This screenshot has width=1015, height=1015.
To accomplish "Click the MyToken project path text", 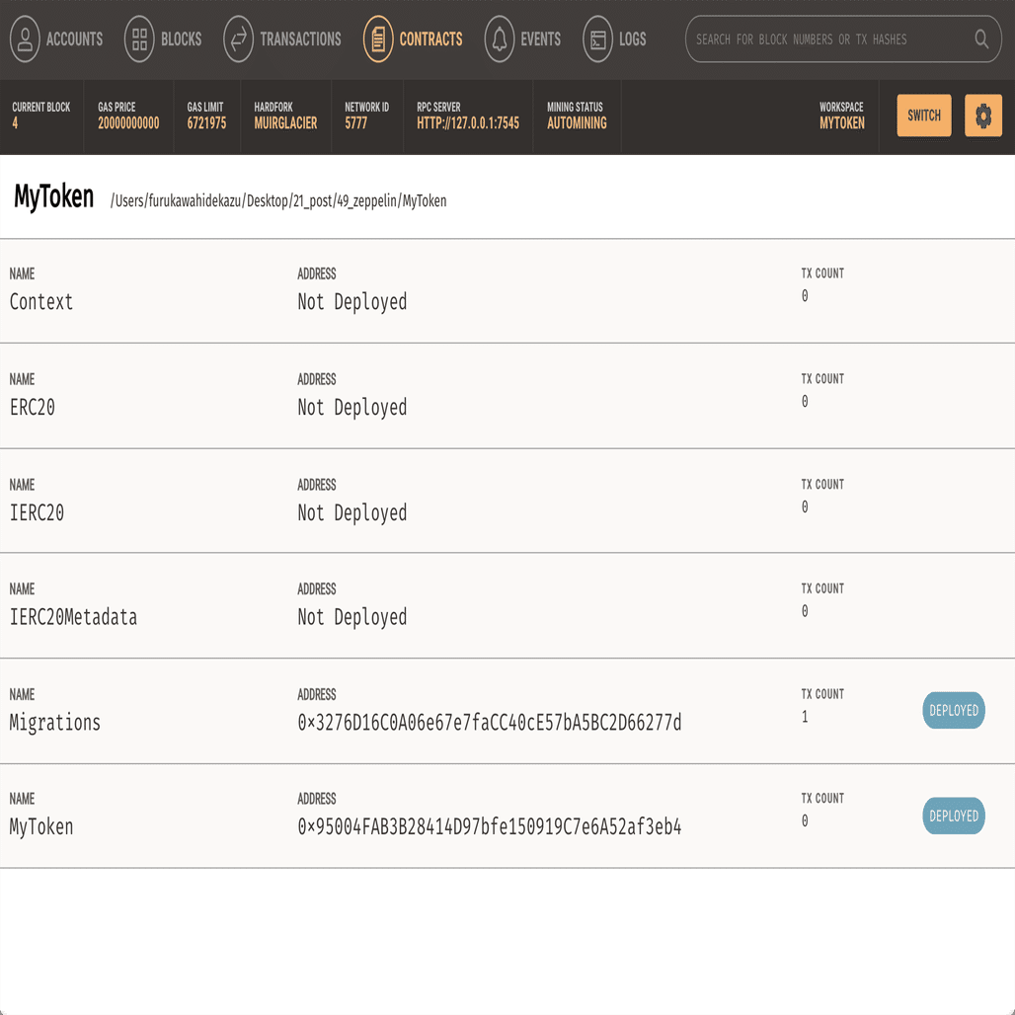I will click(x=278, y=200).
